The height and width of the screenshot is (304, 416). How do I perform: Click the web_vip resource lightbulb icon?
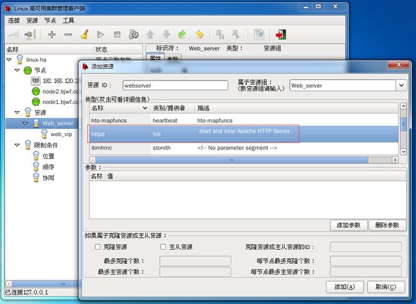[44, 134]
